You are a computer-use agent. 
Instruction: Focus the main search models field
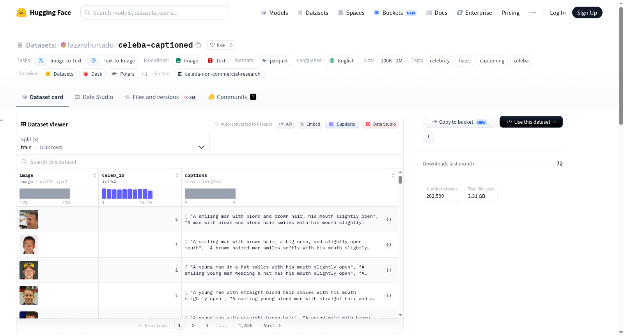click(155, 12)
